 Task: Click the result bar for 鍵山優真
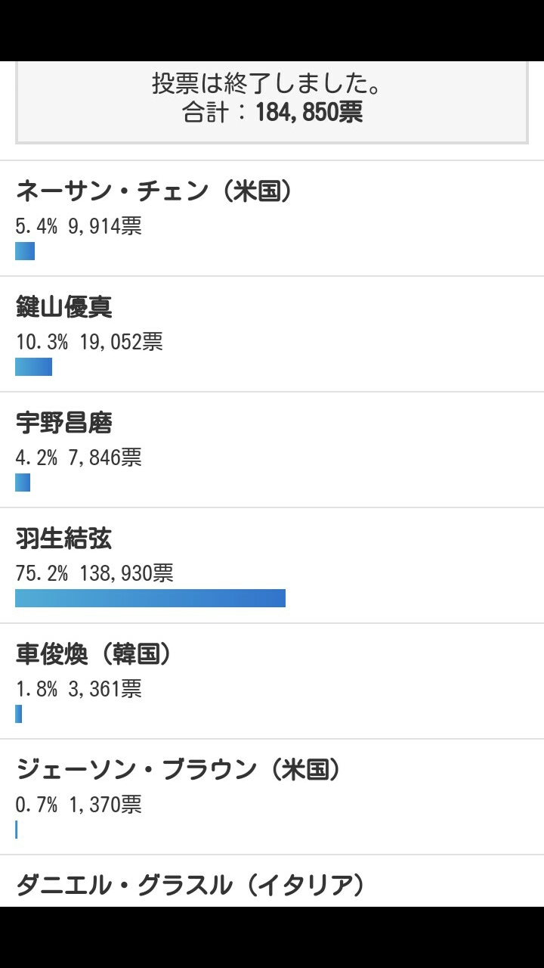pos(33,367)
